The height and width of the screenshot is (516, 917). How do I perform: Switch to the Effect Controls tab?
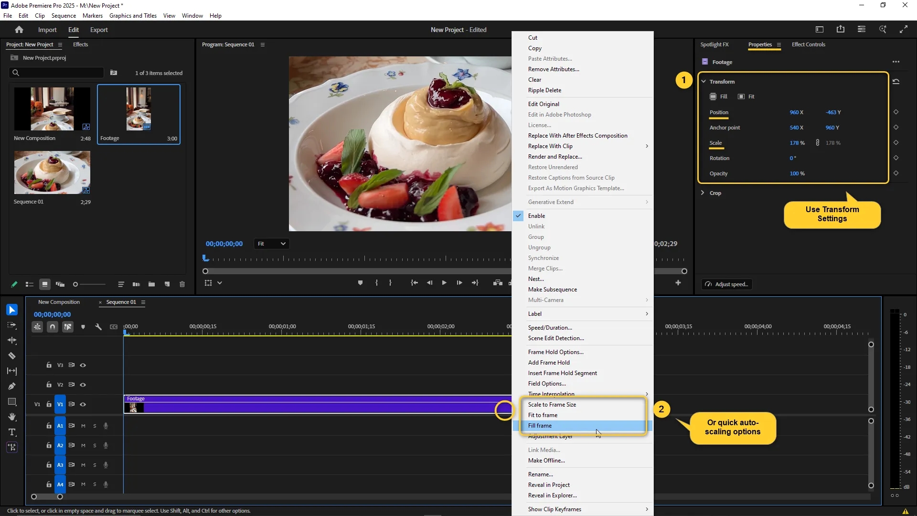point(808,44)
